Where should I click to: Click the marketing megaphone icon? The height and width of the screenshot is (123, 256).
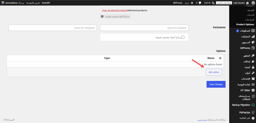[x=253, y=42]
